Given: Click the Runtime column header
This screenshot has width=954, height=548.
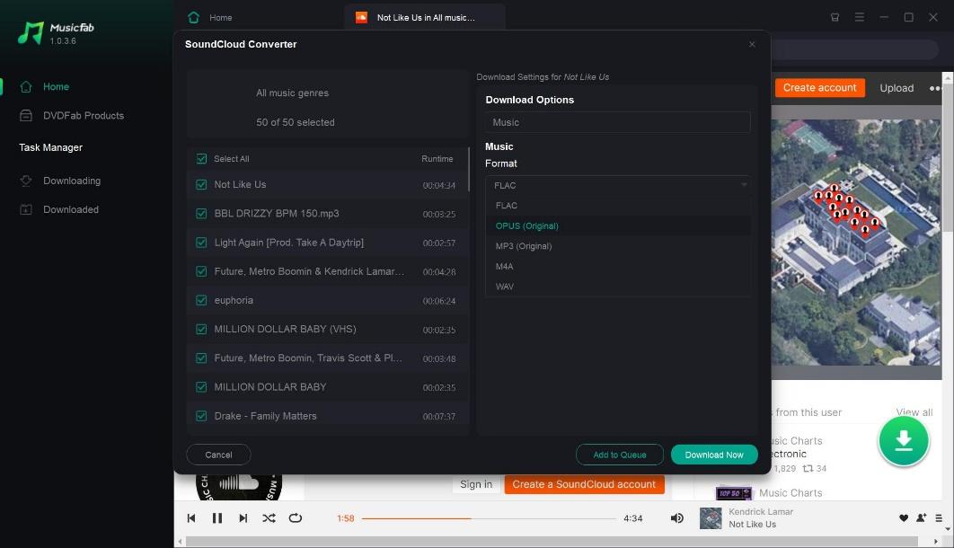Looking at the screenshot, I should point(437,159).
